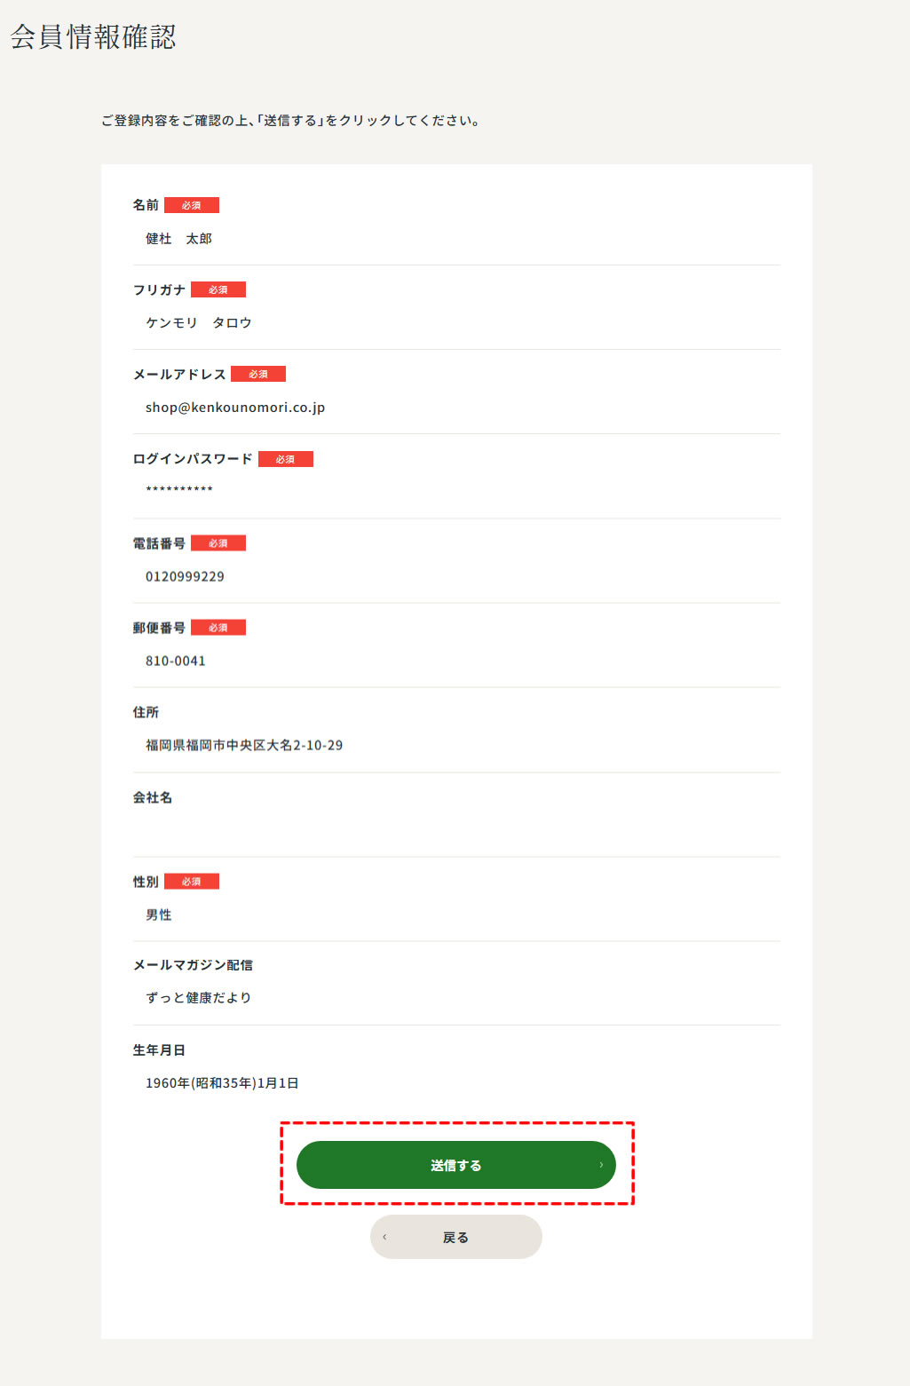Image resolution: width=910 pixels, height=1386 pixels.
Task: Click the 戻る back button
Action: click(x=455, y=1237)
